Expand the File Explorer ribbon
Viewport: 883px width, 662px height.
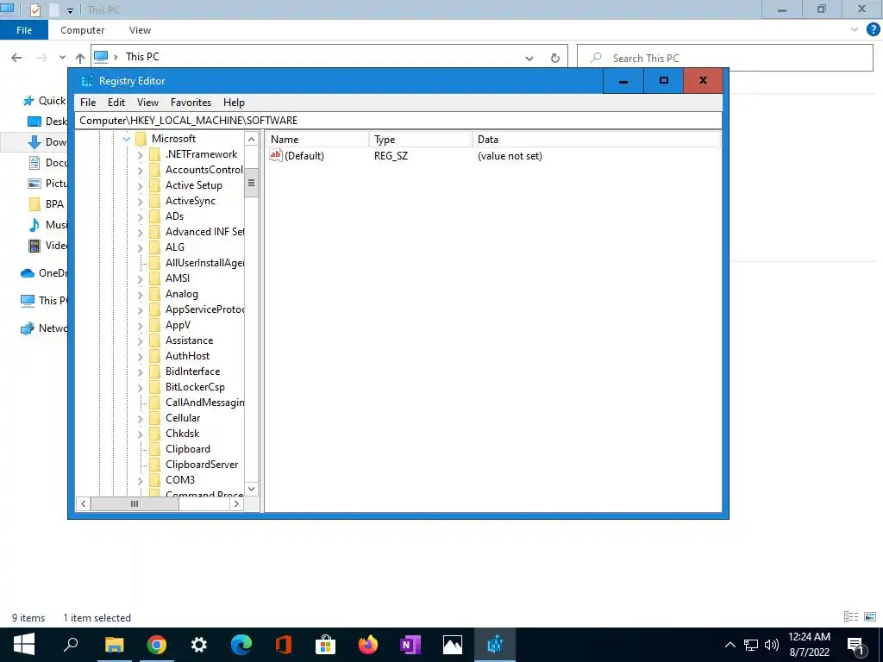point(855,30)
